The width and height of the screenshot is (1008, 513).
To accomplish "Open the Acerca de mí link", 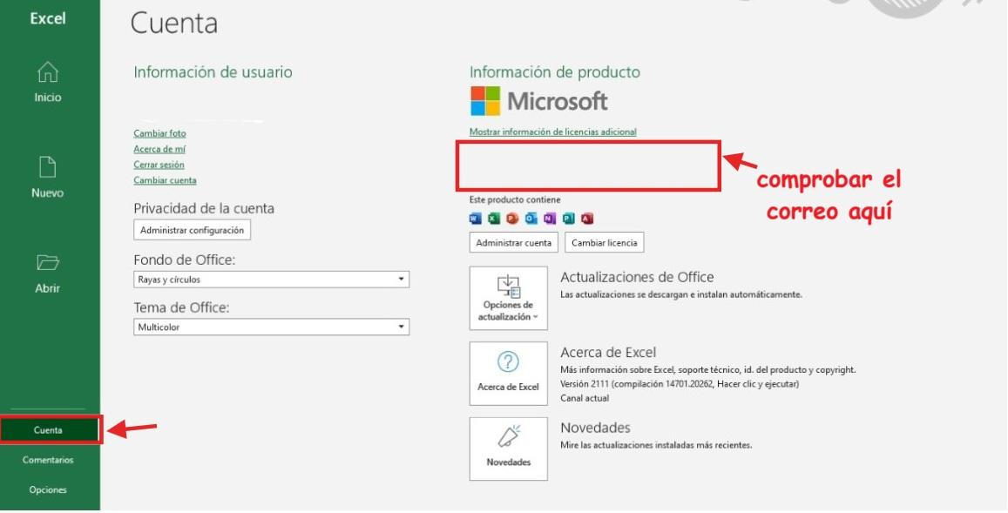I will tap(159, 149).
